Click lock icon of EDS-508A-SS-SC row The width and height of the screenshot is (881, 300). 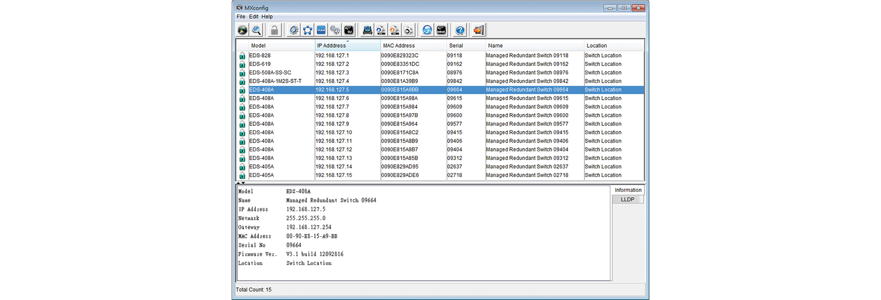point(242,73)
